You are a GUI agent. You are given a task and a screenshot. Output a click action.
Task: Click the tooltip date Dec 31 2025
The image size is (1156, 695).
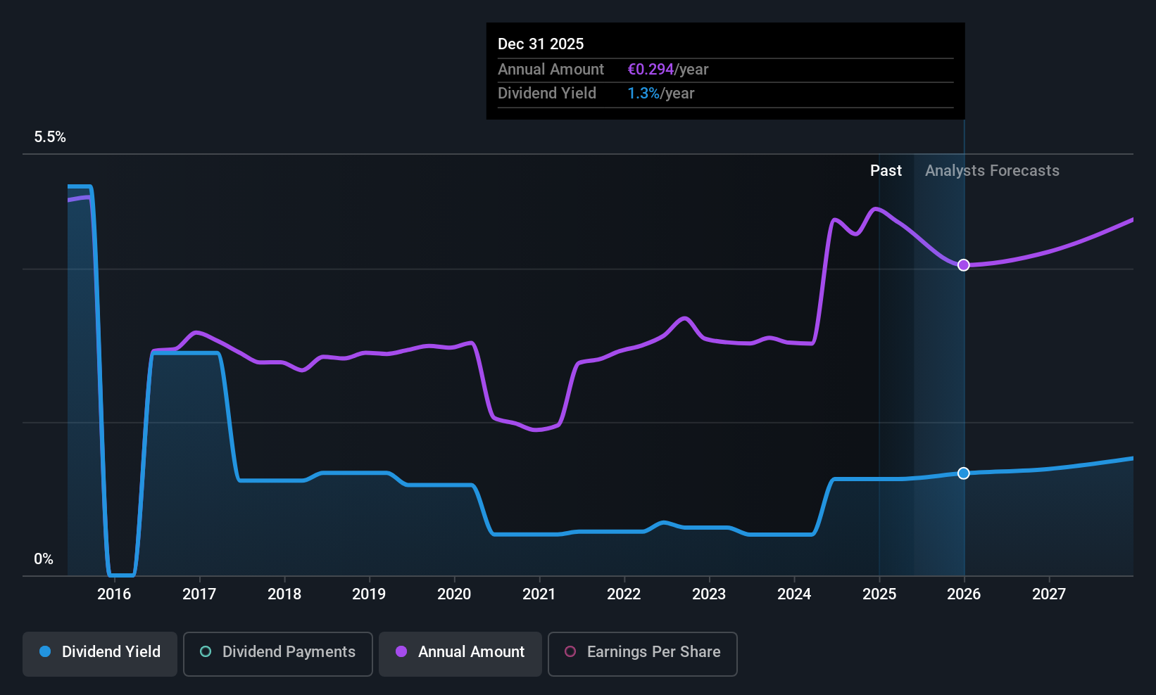pos(541,44)
